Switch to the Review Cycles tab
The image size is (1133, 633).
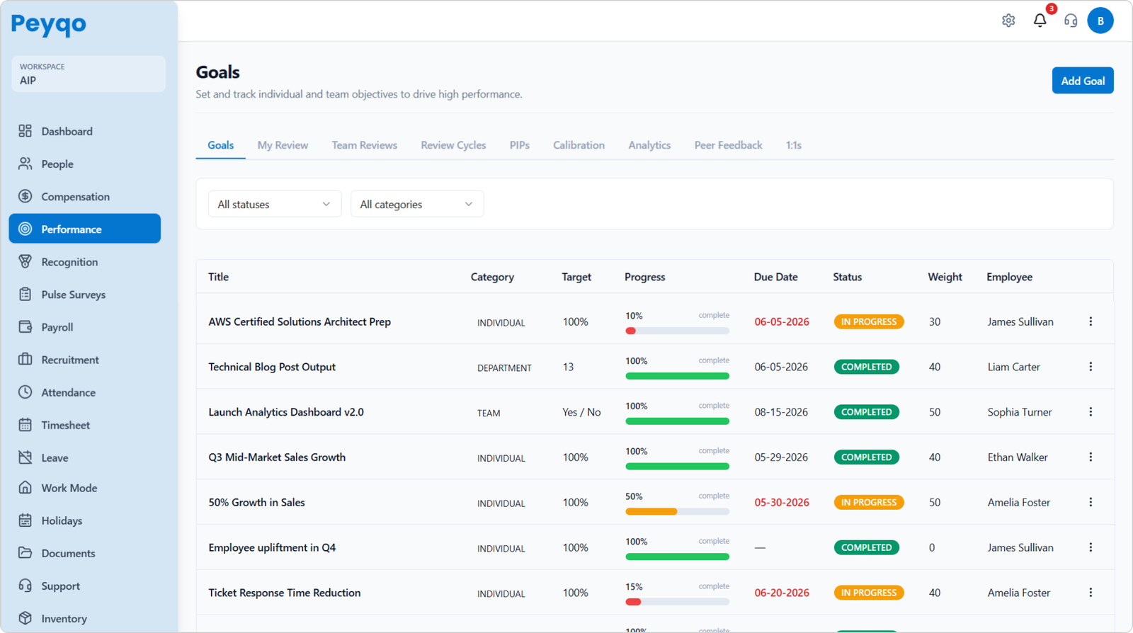453,145
